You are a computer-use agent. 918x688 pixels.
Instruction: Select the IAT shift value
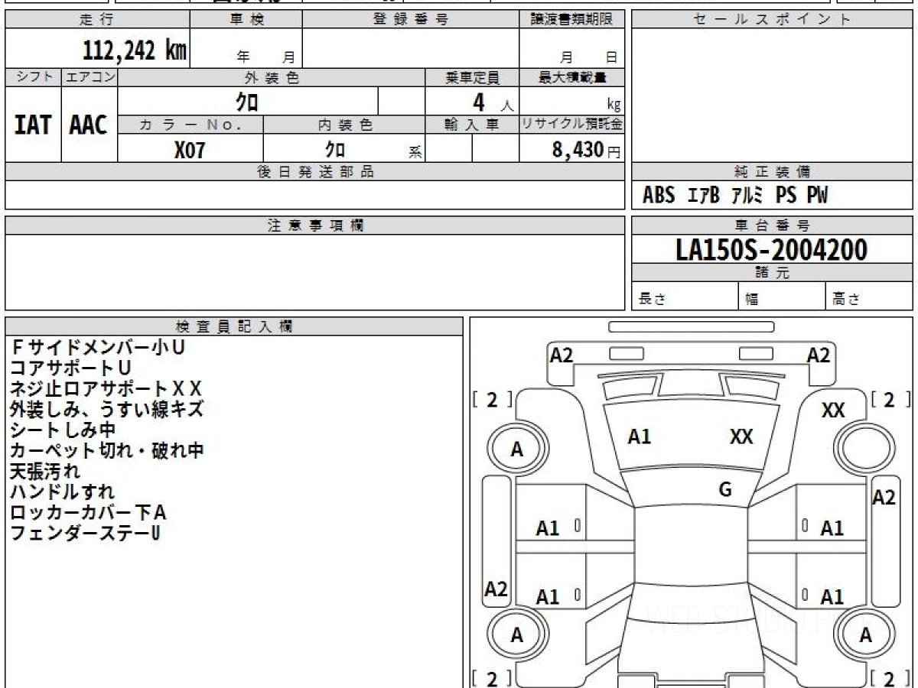coord(33,125)
